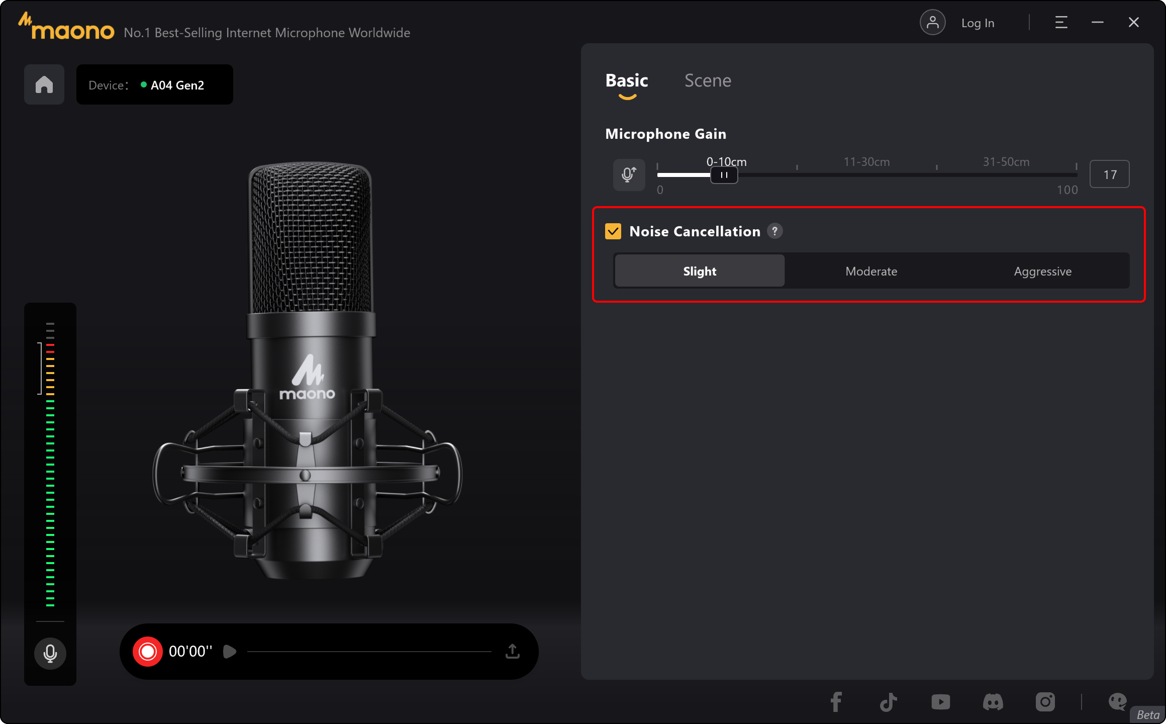Open the YouTube social link
The image size is (1166, 724).
[941, 702]
